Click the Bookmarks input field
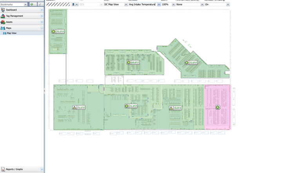The image size is (301, 173). tap(12, 4)
